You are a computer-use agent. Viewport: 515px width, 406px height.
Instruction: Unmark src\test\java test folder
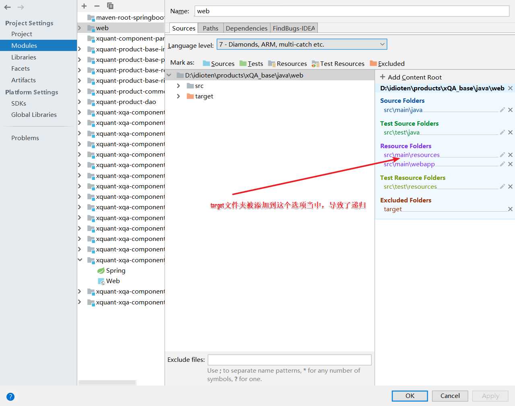coord(510,132)
